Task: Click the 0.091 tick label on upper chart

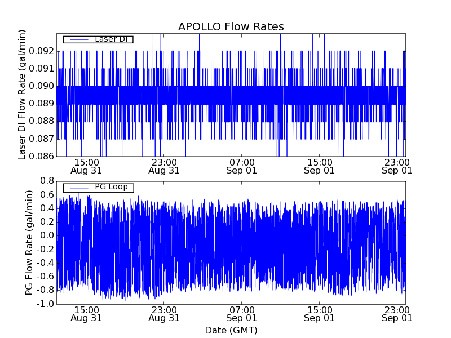Action: 41,69
